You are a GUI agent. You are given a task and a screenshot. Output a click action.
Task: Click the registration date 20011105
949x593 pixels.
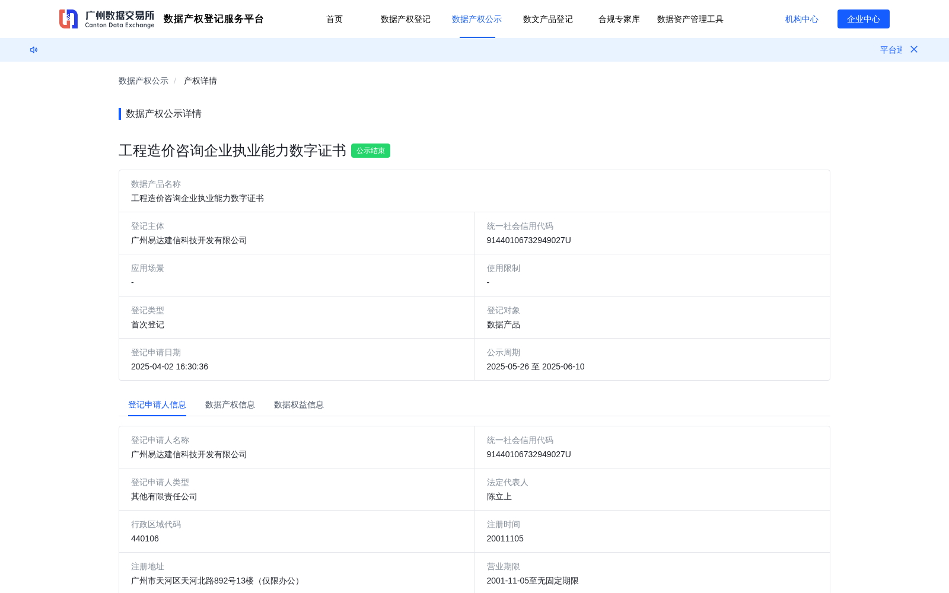(505, 538)
